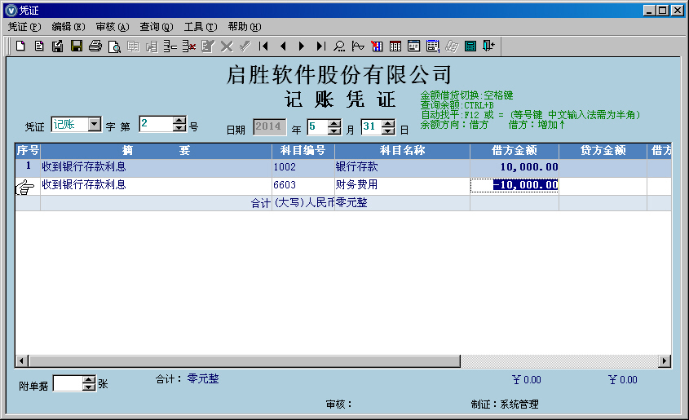Click the balance scale toolbar icon
689x420 pixels.
coord(358,46)
